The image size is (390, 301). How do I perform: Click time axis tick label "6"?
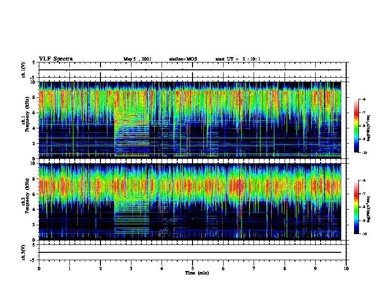224,269
